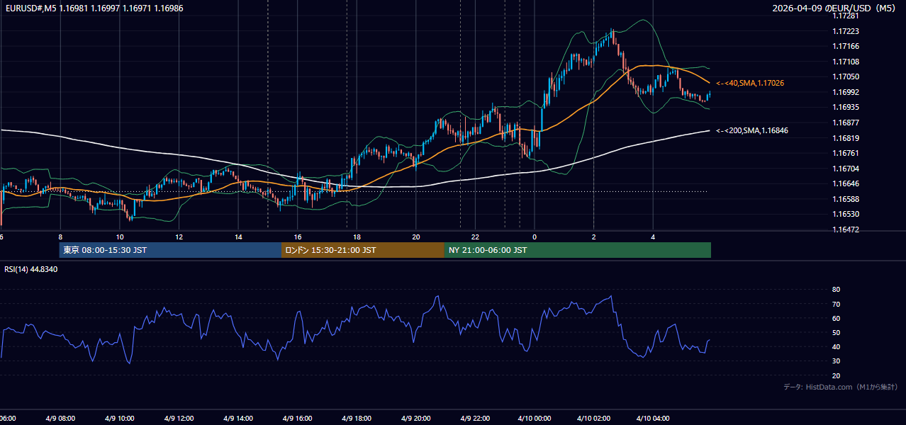Click bottom date label 4/10 00:00

click(x=534, y=419)
